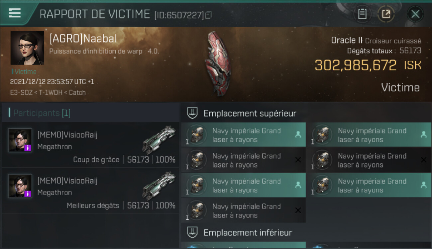This screenshot has height=249, width=432.
Task: Open first VisiooRaij participant portrait
Action: [x=20, y=140]
